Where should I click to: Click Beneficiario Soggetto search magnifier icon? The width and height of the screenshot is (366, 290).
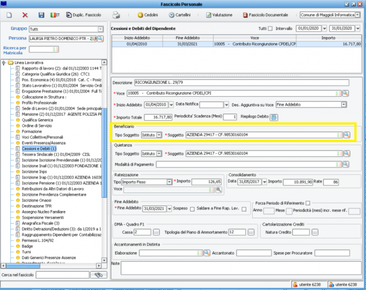coord(347,135)
